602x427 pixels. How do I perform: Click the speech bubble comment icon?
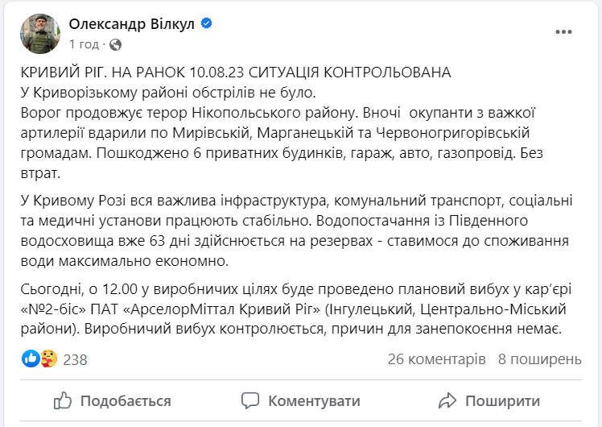point(251,400)
